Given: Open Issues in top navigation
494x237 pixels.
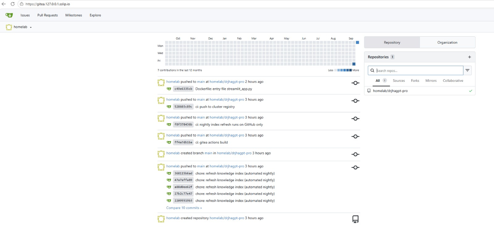Looking at the screenshot, I should (x=25, y=15).
